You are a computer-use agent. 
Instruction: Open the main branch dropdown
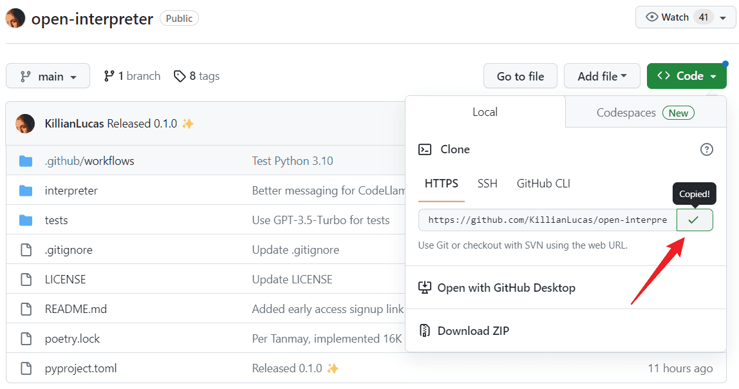(x=48, y=76)
